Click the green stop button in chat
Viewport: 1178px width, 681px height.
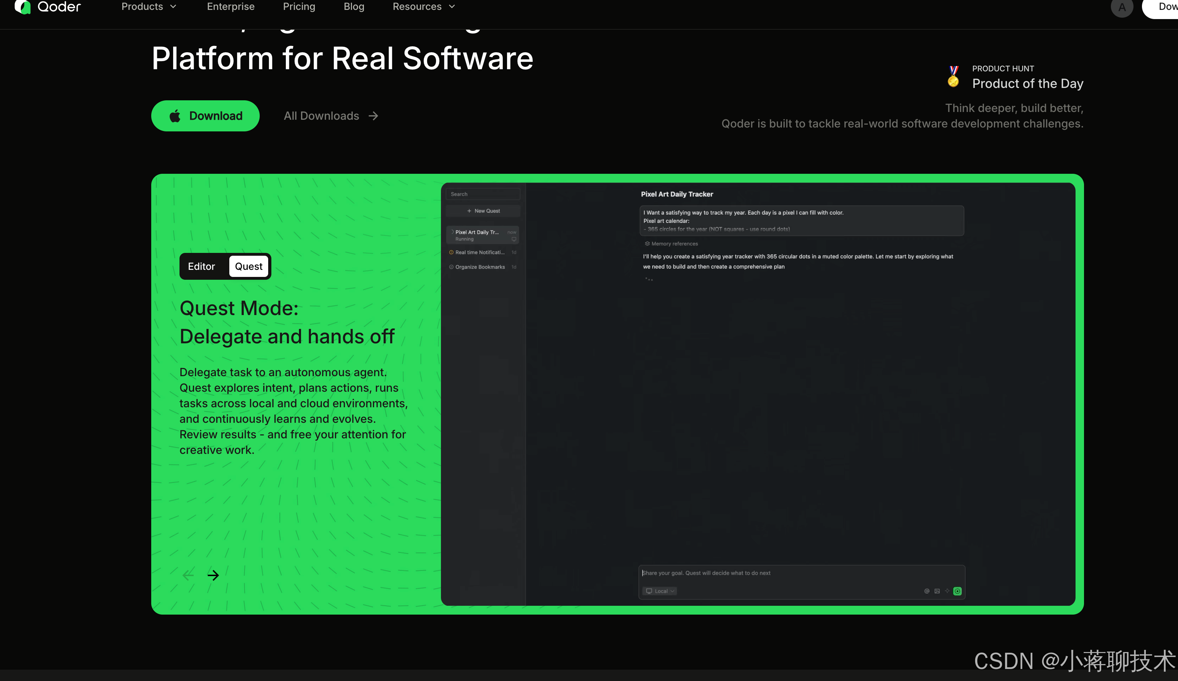958,591
